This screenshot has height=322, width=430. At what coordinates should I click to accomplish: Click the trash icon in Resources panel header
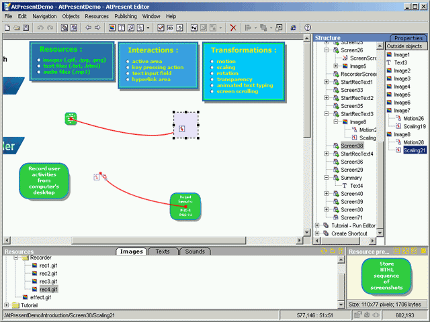click(341, 251)
